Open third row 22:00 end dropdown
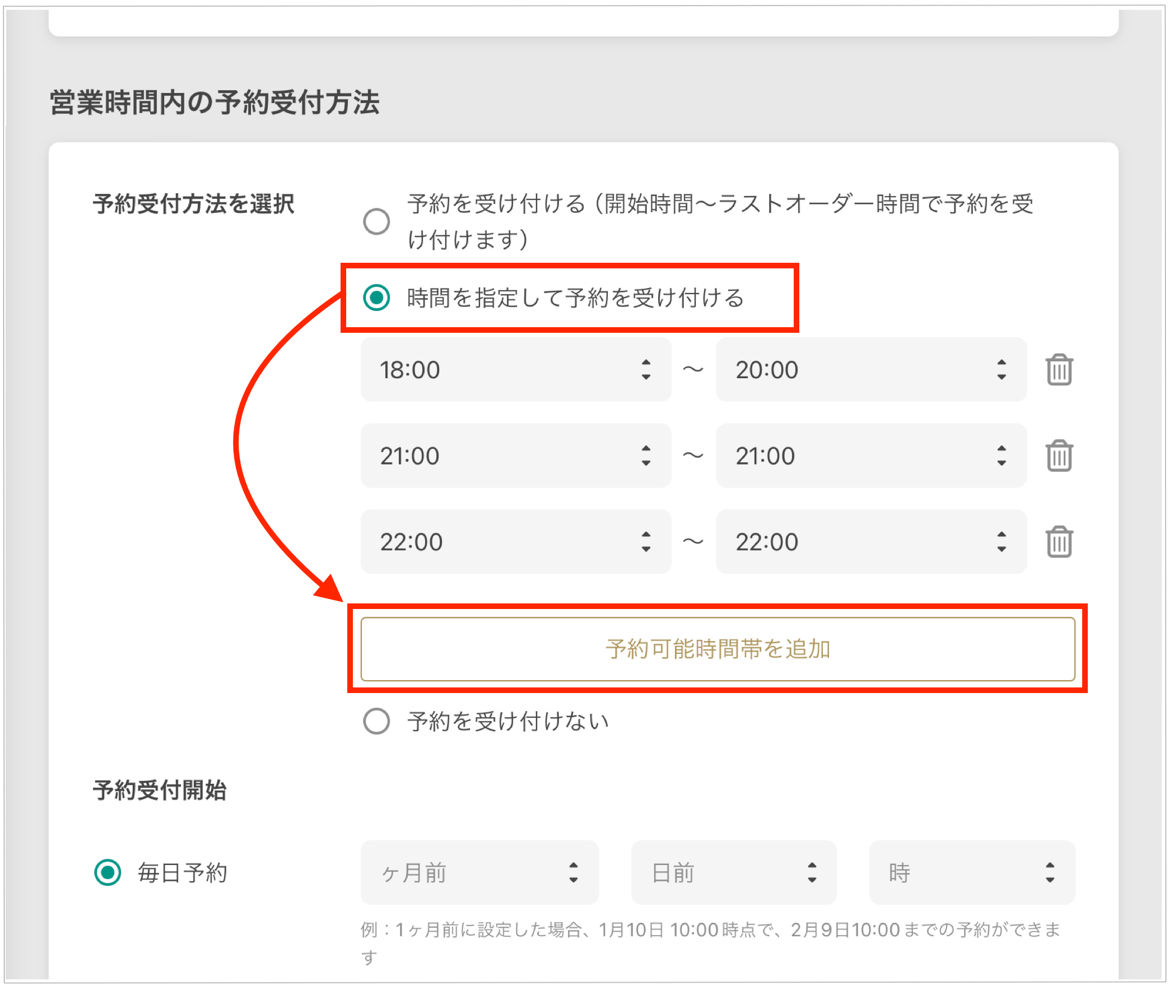 [870, 542]
